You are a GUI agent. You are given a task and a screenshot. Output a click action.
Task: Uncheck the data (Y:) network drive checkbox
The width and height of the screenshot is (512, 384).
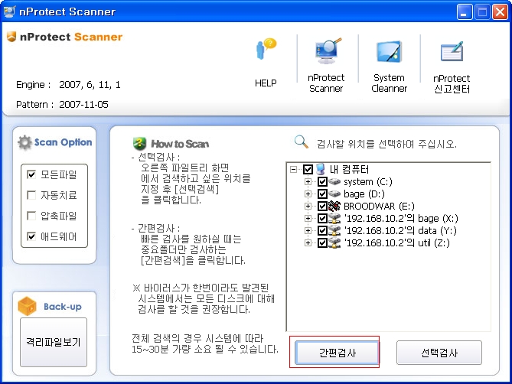click(x=322, y=230)
